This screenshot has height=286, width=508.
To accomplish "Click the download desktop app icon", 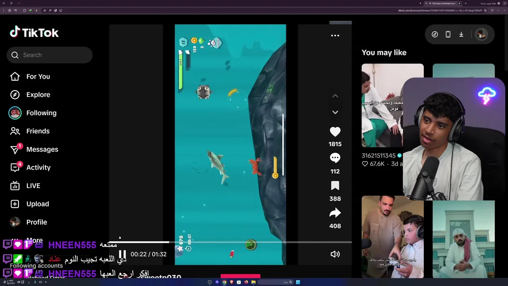I will tap(461, 35).
